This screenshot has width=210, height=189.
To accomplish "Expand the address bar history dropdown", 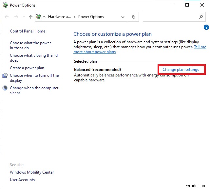I will (x=123, y=17).
